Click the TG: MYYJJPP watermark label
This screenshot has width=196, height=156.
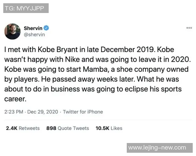click(x=26, y=8)
